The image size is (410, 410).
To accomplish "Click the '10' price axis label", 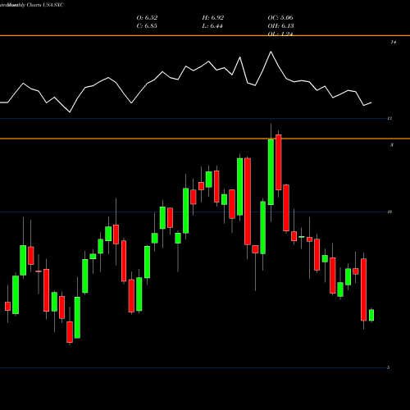I will 389,212.
